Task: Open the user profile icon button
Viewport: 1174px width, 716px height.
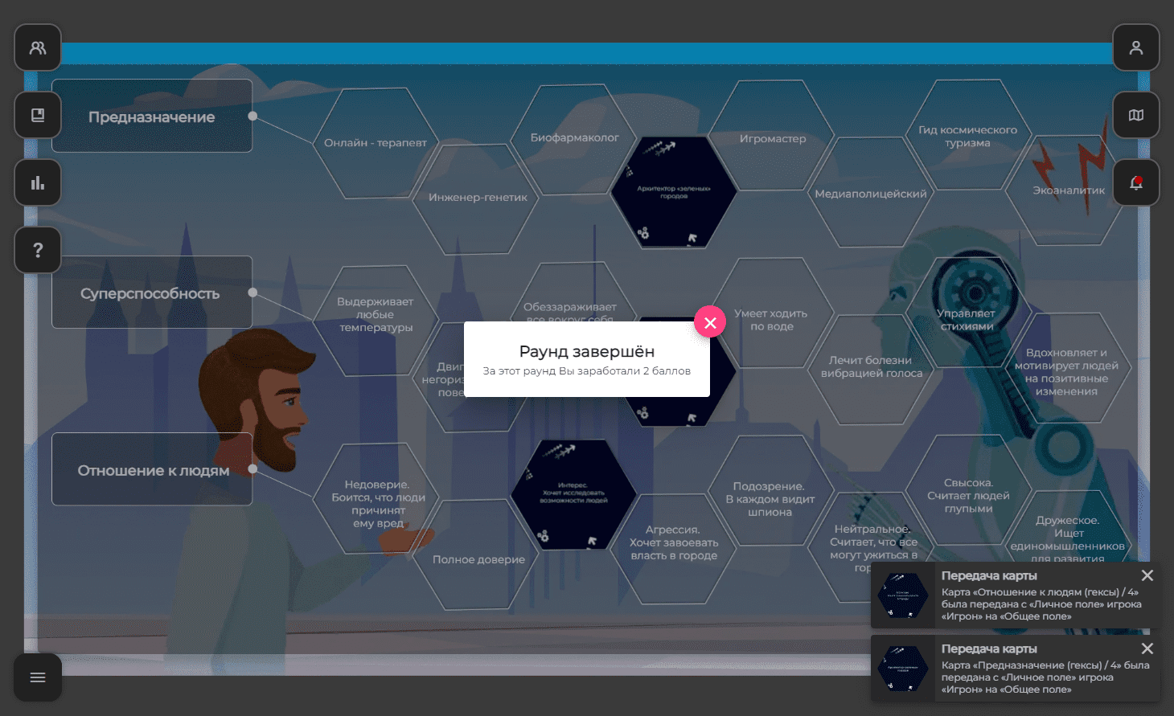Action: 1136,47
